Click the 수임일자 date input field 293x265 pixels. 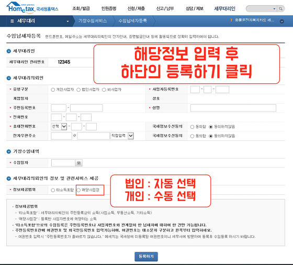(x=63, y=163)
